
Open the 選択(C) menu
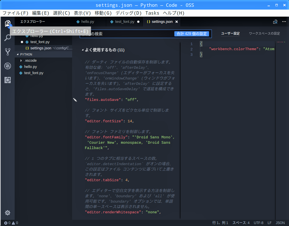point(62,13)
